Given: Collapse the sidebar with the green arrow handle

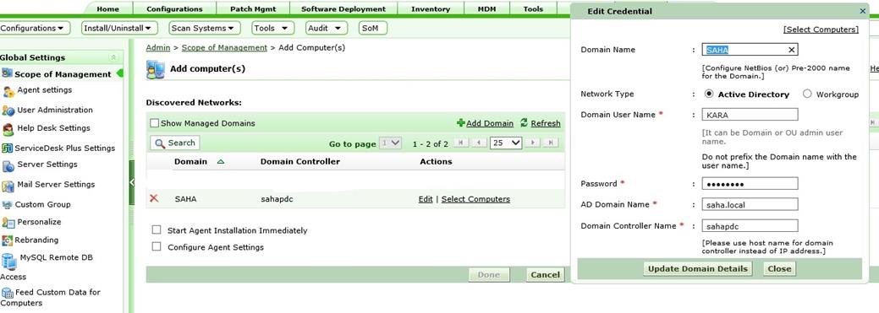Looking at the screenshot, I should pyautogui.click(x=132, y=183).
